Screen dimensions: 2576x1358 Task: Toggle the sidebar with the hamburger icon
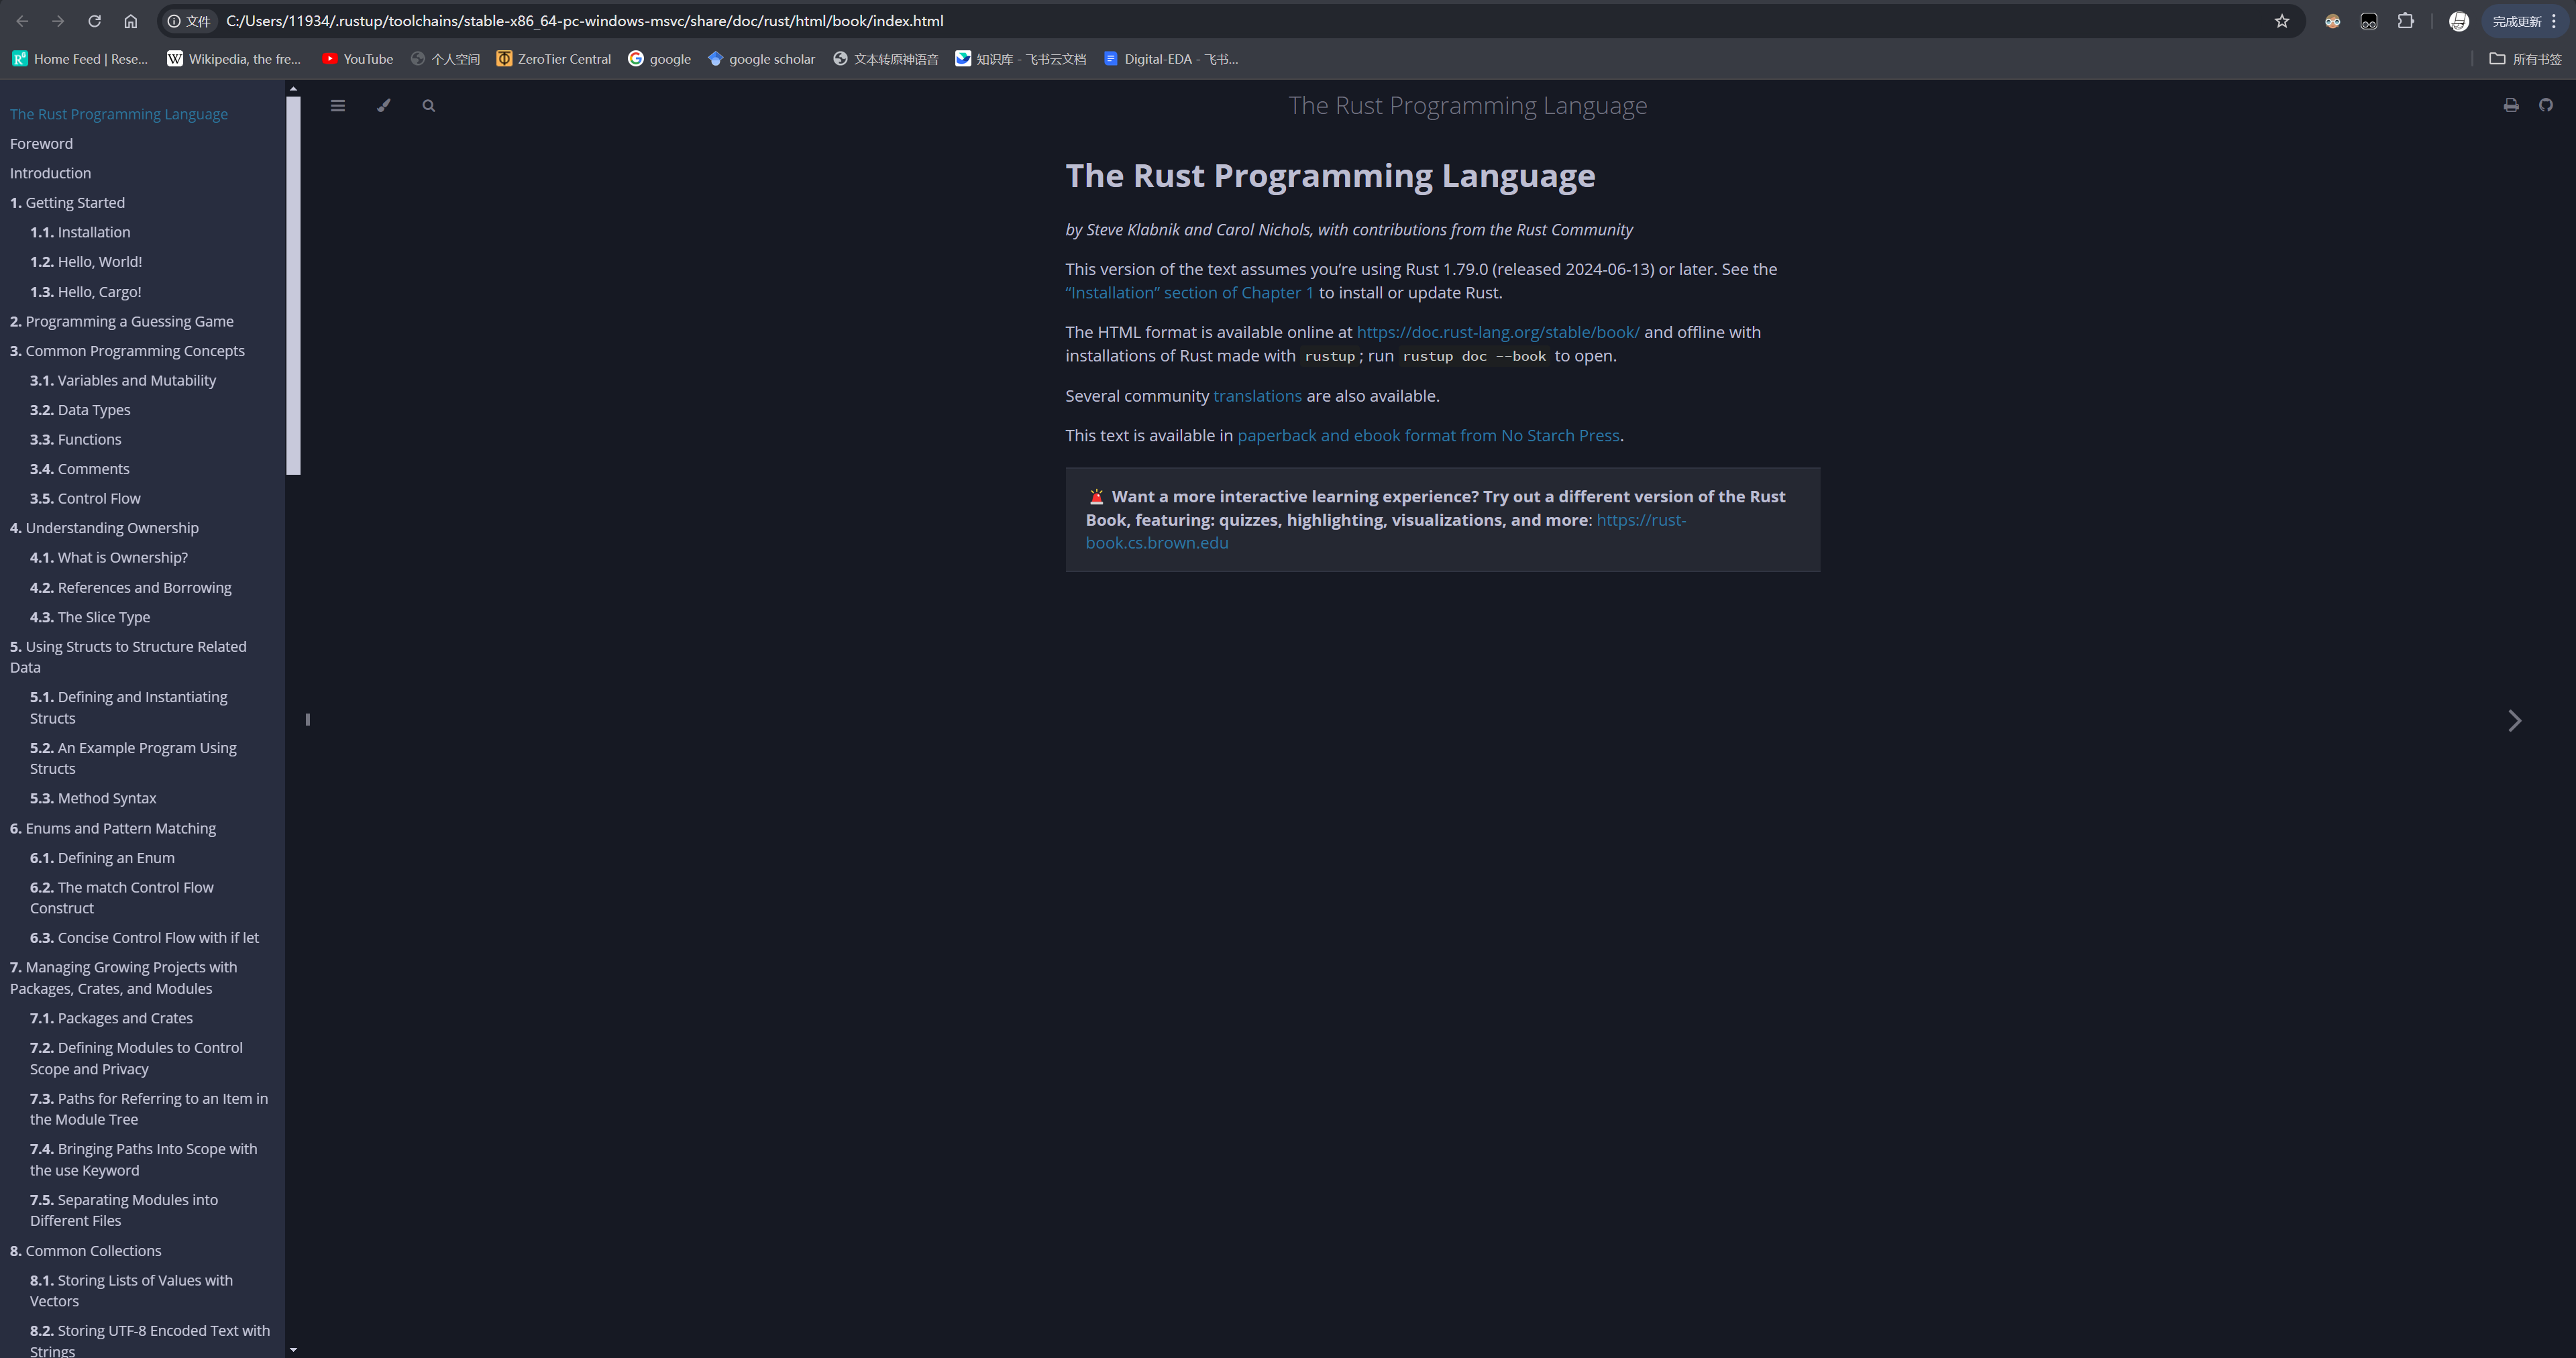[338, 106]
